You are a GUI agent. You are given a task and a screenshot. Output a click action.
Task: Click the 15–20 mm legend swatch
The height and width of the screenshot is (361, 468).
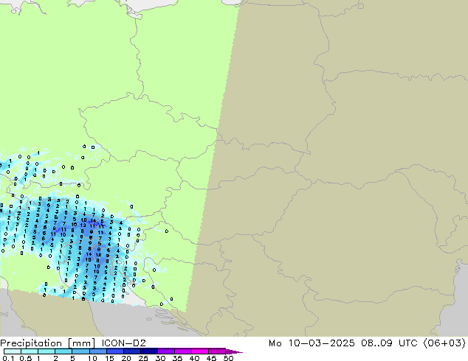[114, 351]
